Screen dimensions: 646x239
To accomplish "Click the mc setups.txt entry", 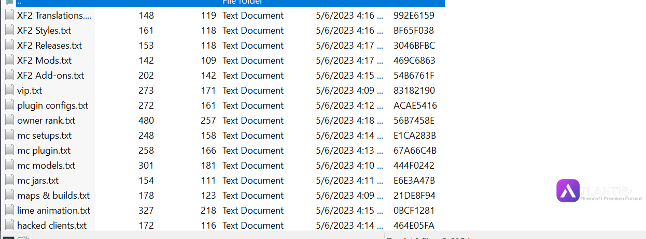I will click(44, 136).
